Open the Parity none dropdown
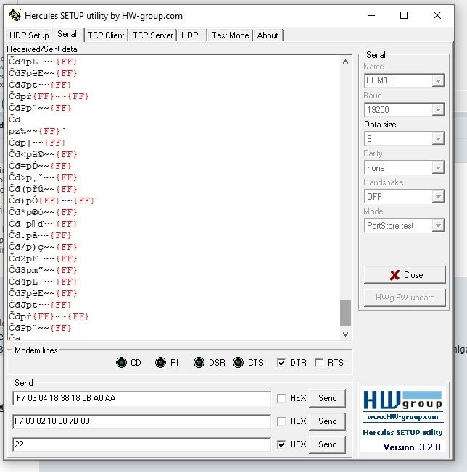The image size is (467, 472). [438, 168]
